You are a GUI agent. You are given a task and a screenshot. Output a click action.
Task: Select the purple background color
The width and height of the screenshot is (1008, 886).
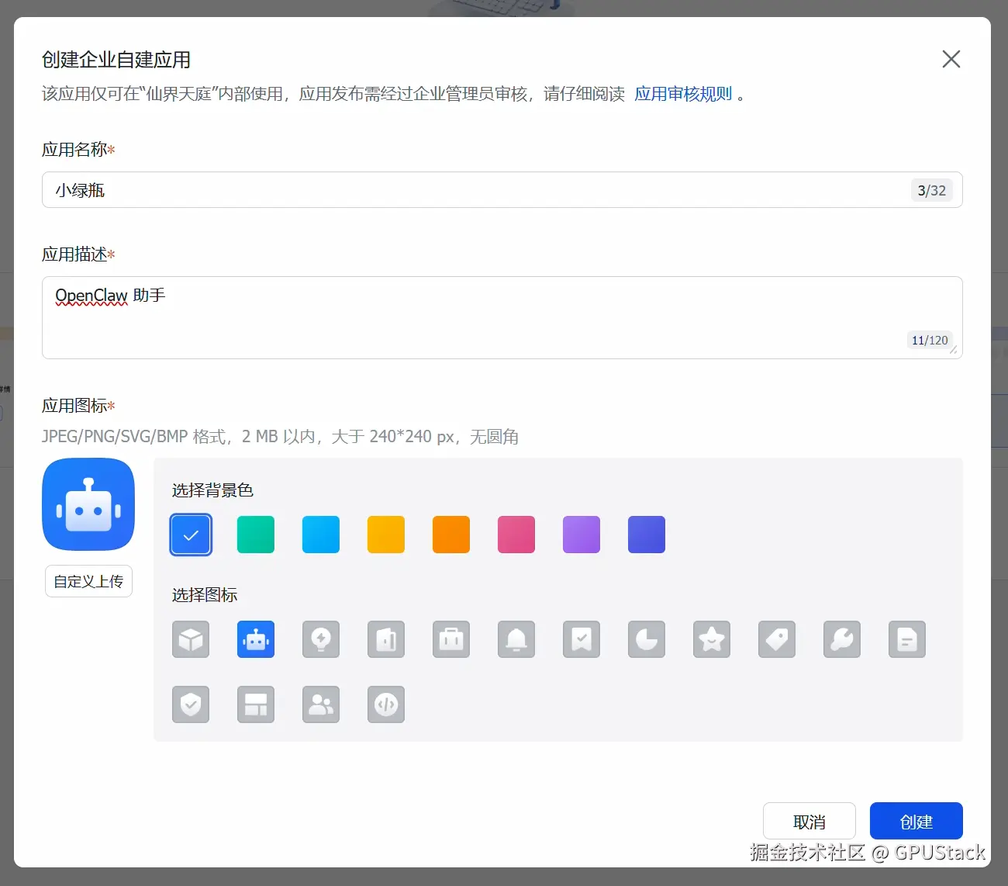(582, 535)
